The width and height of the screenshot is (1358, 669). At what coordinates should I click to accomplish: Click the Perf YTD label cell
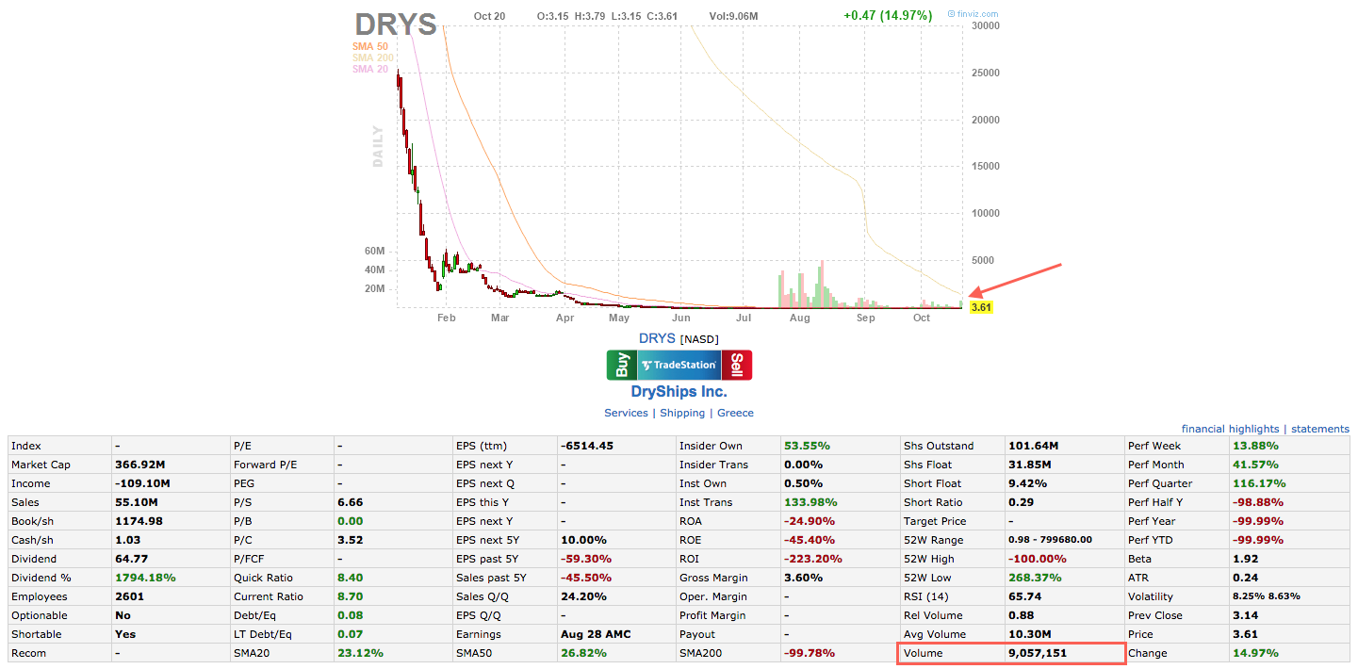[x=1177, y=540]
